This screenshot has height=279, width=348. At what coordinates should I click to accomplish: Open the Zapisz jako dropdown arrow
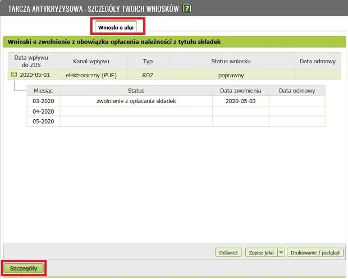tap(282, 253)
